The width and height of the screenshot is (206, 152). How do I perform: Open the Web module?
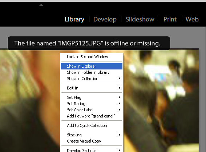[192, 19]
